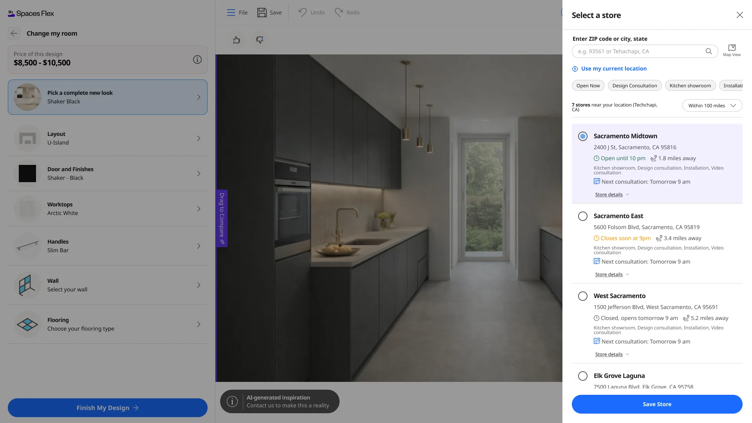
Task: Click the Save toolbar button
Action: point(269,13)
